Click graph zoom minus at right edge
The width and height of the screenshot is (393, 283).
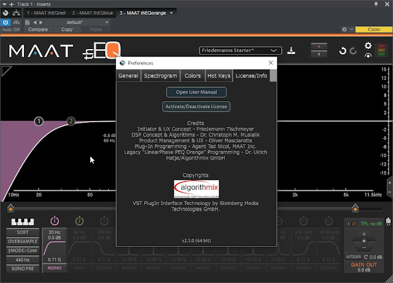(x=390, y=192)
